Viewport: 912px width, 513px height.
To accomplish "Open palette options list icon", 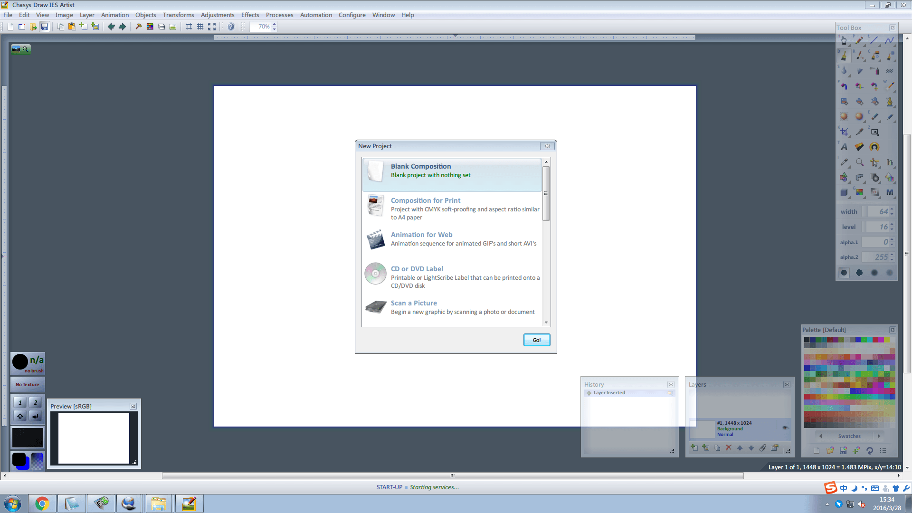I will click(x=883, y=450).
